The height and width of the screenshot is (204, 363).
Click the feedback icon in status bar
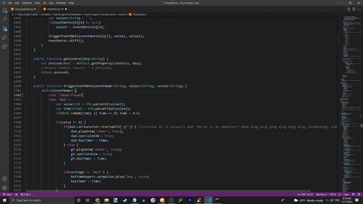[x=353, y=194]
